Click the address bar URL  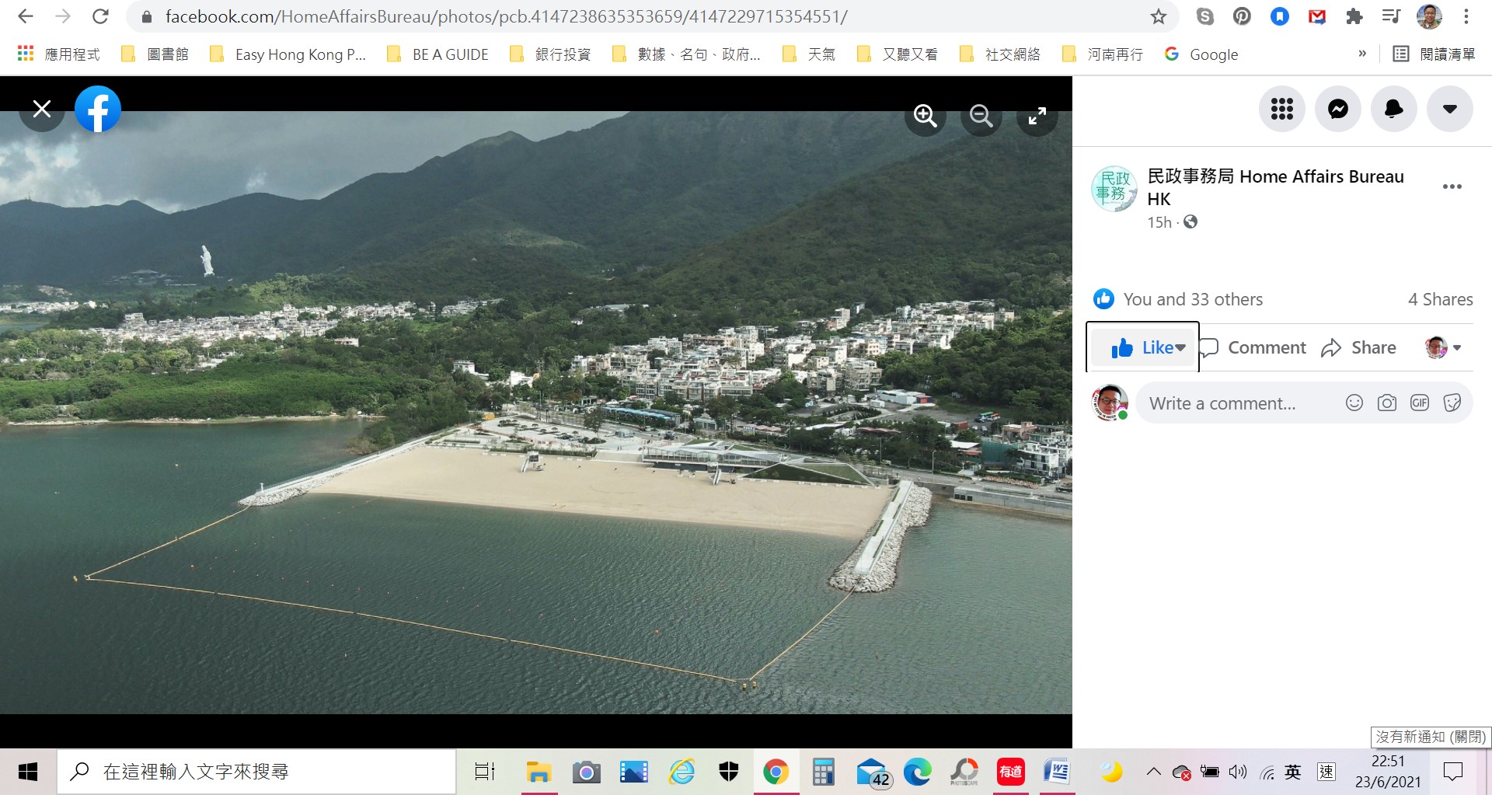tap(506, 16)
